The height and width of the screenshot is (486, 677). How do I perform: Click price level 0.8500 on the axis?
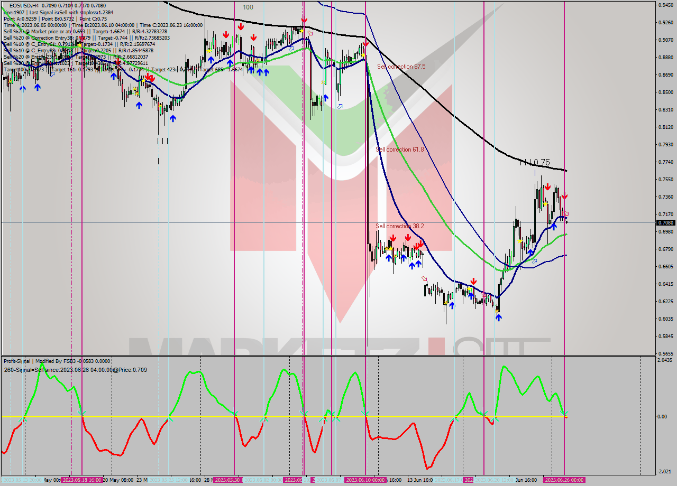665,92
